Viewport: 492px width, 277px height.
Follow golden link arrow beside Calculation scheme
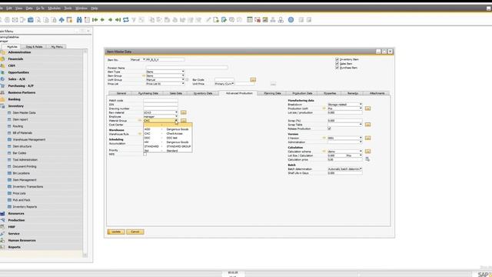(324, 152)
